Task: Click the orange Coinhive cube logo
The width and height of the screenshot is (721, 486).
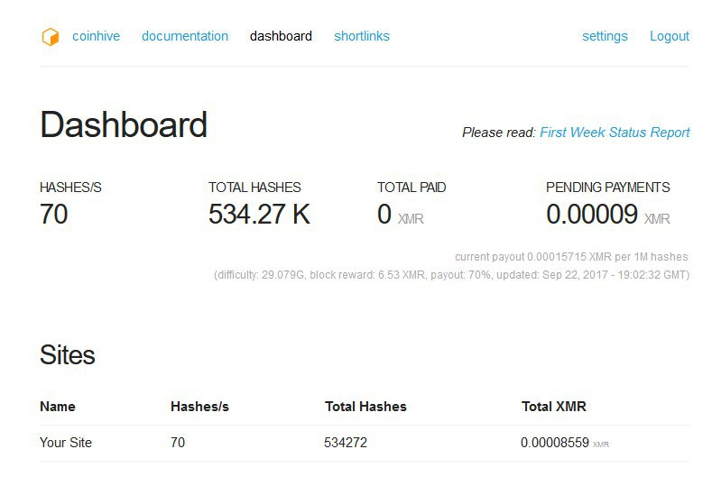Action: point(51,37)
